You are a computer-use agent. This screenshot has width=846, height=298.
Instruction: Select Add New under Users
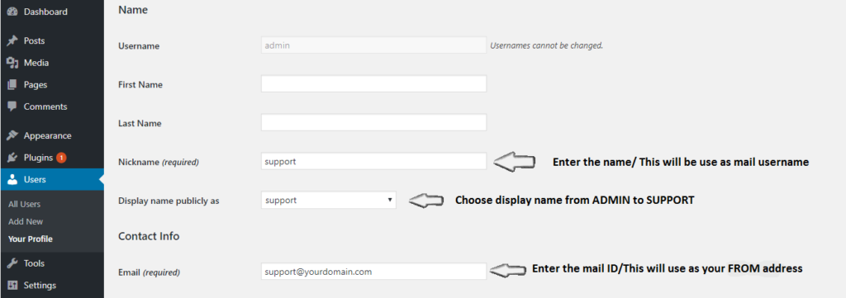26,221
